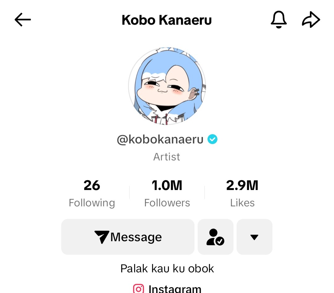
Task: Go back using the left arrow
Action: (x=23, y=19)
